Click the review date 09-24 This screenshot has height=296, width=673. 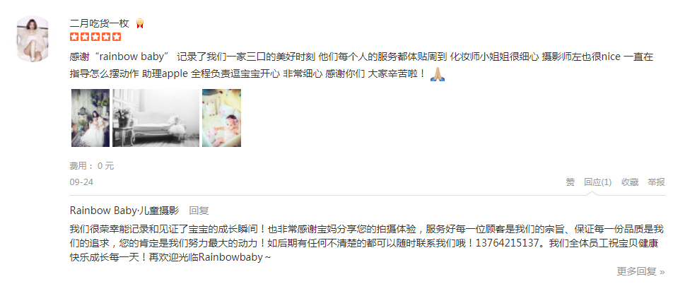click(x=81, y=182)
